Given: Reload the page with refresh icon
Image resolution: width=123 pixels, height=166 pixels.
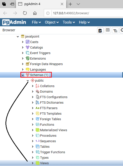Looking at the screenshot, I should point(25,13).
